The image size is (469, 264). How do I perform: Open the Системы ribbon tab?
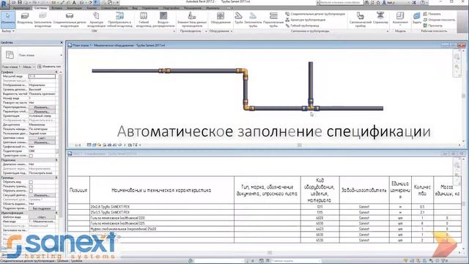pyautogui.click(x=41, y=8)
